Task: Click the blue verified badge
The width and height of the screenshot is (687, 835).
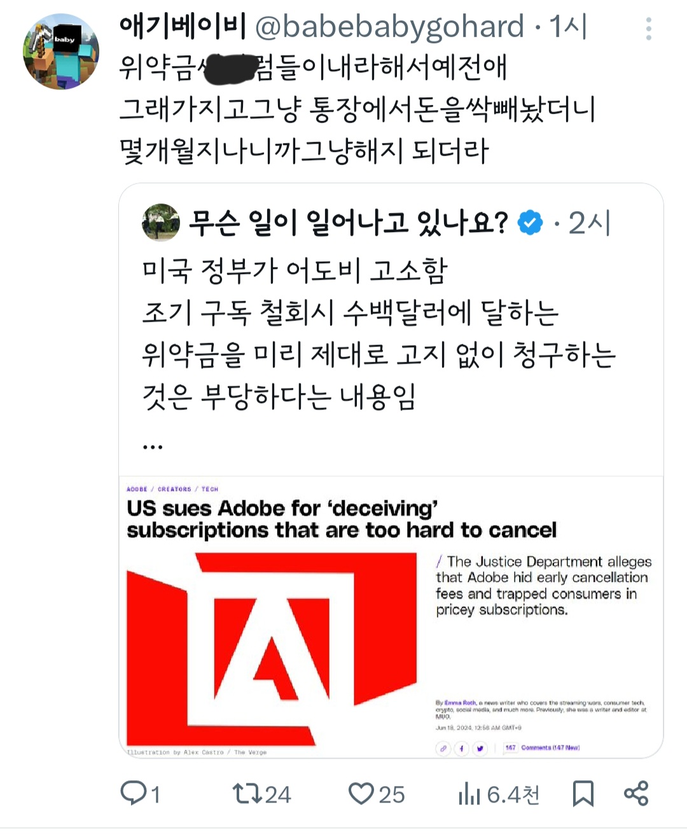Action: (x=530, y=223)
